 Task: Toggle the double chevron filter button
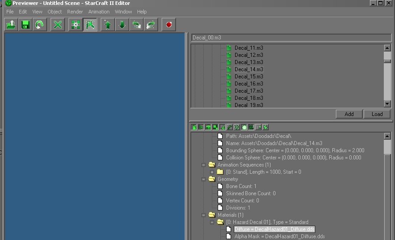[237, 127]
